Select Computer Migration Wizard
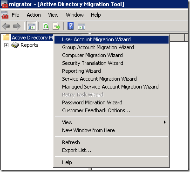The height and width of the screenshot is (172, 190). (x=111, y=55)
